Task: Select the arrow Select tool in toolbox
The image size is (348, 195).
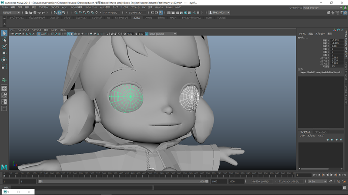Action: tap(4, 33)
